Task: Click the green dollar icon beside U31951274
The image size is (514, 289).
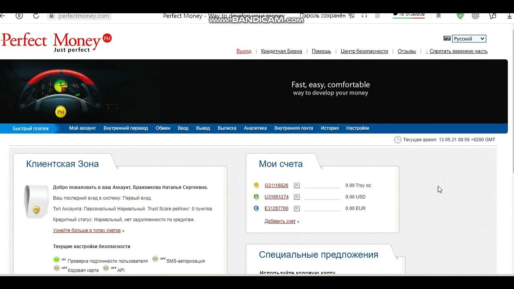Action: (256, 197)
